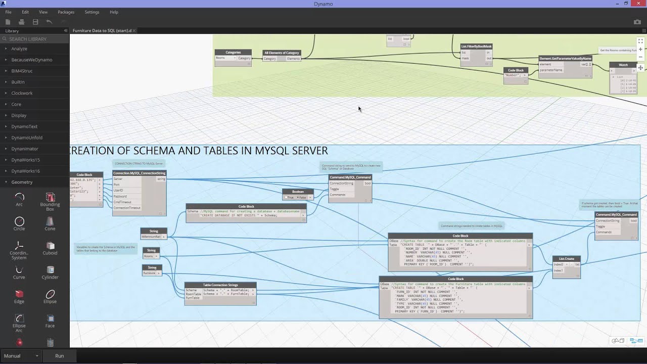Select the Arc geometry item
This screenshot has height=364, width=647.
19,200
